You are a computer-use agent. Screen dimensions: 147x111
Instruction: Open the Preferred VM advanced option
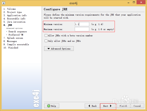tap(16, 35)
